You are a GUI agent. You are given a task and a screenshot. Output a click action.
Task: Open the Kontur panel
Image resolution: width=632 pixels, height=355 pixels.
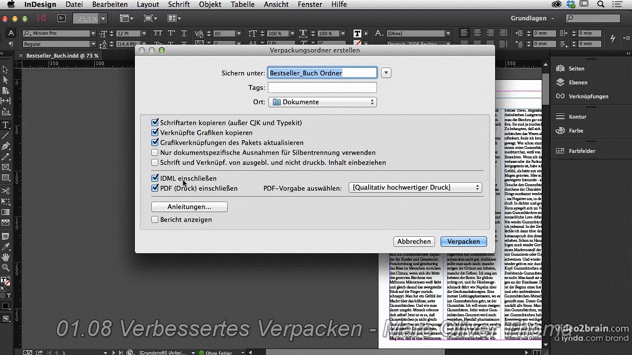coord(570,117)
